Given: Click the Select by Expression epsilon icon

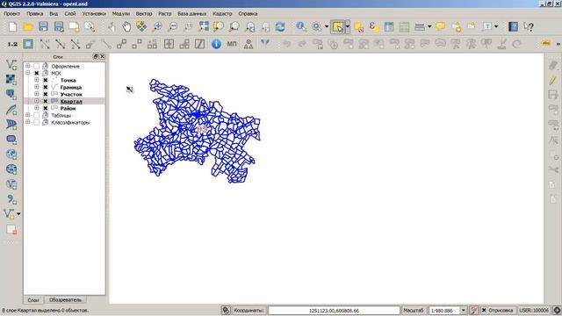Looking at the screenshot, I should pyautogui.click(x=374, y=27).
